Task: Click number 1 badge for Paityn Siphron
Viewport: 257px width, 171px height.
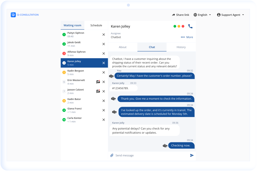Action: pos(64,35)
